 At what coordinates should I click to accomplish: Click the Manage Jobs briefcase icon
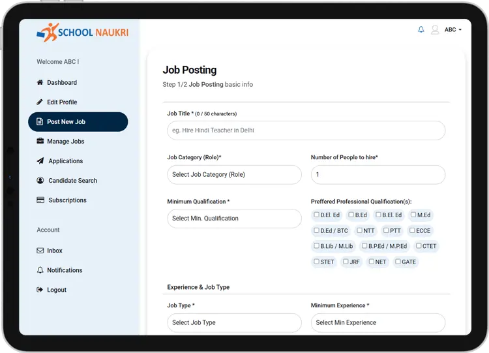tap(40, 142)
